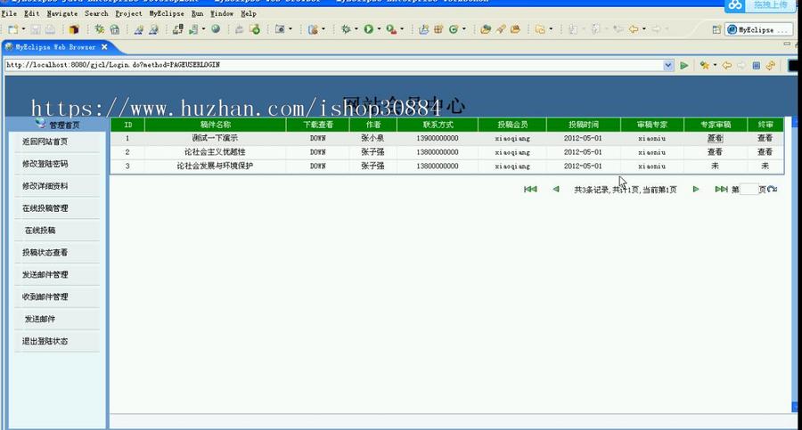Click the green web globe toolbar icon
The image size is (802, 430).
pyautogui.click(x=216, y=29)
